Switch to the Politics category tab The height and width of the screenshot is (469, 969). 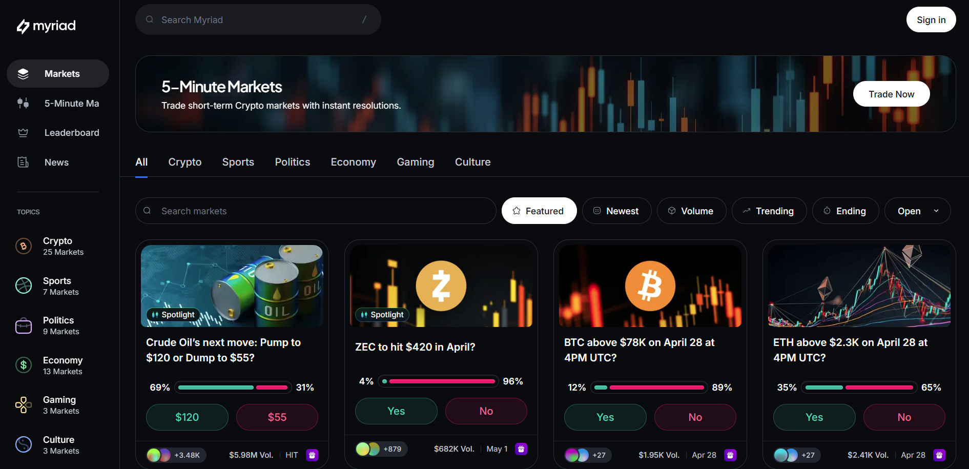pos(292,162)
